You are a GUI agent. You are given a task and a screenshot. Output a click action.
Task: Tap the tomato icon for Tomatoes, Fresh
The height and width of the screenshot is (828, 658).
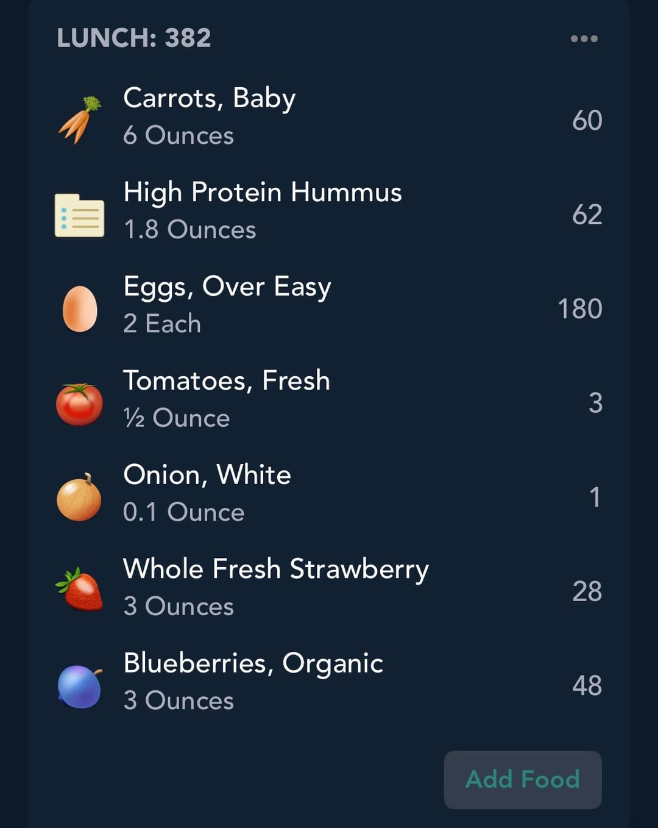coord(80,404)
